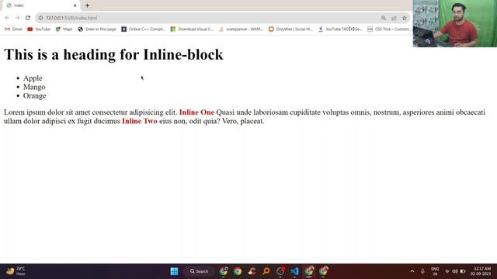
Task: Select the Index browser tab
Action: [40, 5]
